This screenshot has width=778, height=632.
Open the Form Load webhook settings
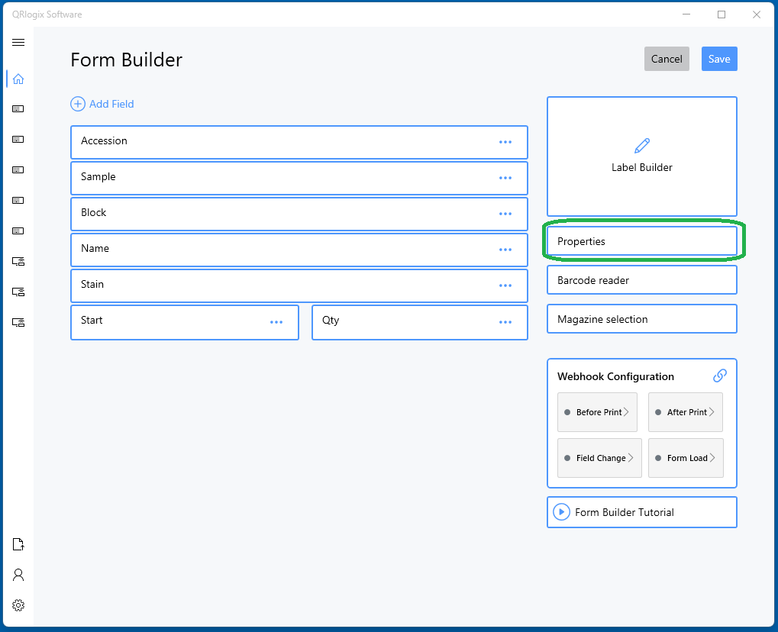click(x=685, y=458)
